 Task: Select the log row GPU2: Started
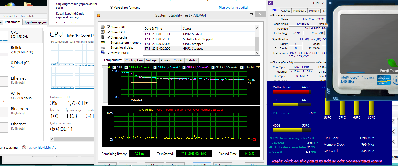coord(199,34)
